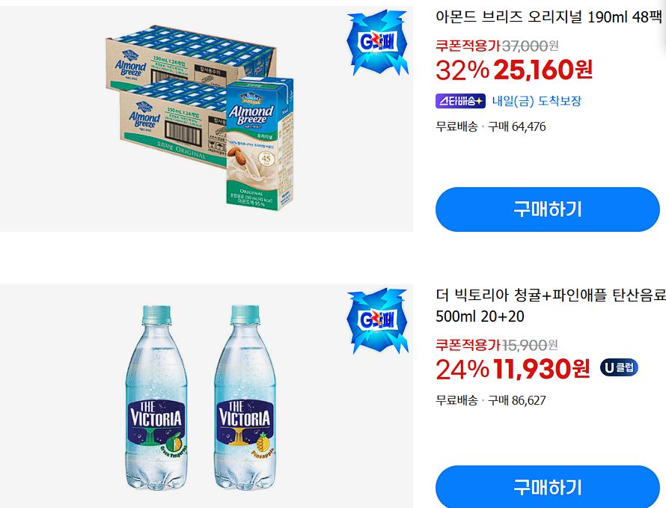
Task: Open The Victoria sparkling water product image
Action: coord(207,397)
